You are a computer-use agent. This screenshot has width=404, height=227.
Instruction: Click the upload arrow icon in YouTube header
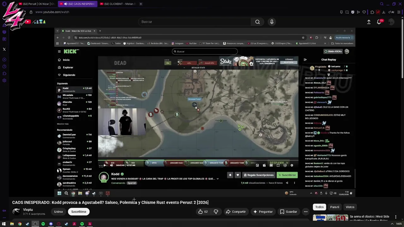point(369,22)
